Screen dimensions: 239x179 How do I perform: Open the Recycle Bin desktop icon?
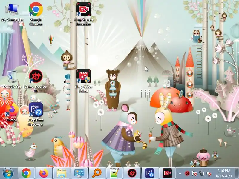(12, 79)
